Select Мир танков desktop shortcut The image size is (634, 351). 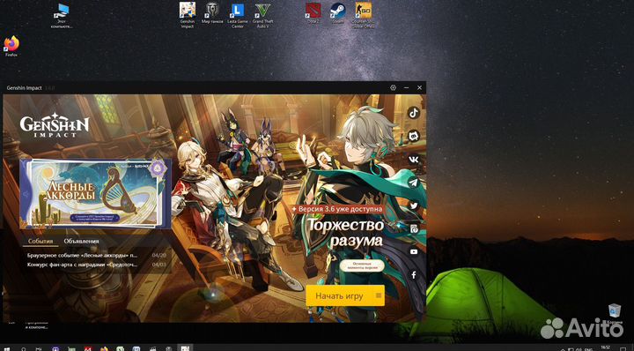(x=212, y=13)
